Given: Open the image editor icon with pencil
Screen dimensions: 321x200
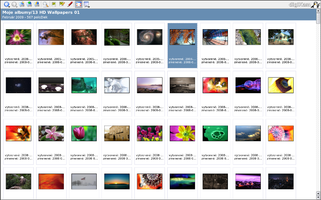Looking at the screenshot, I should [62, 4].
